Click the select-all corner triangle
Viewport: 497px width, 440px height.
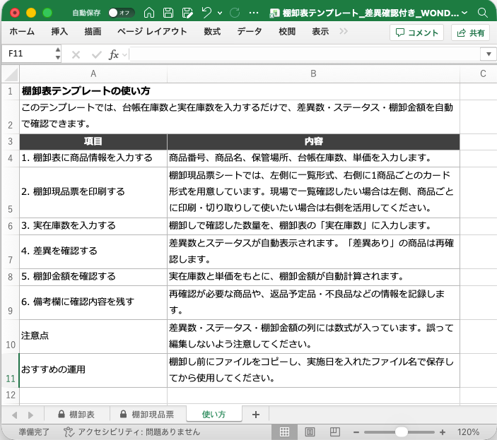(11, 75)
